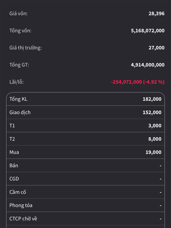Tap the "Tổng KL" label
Screen dimensions: 171x228
(19, 99)
